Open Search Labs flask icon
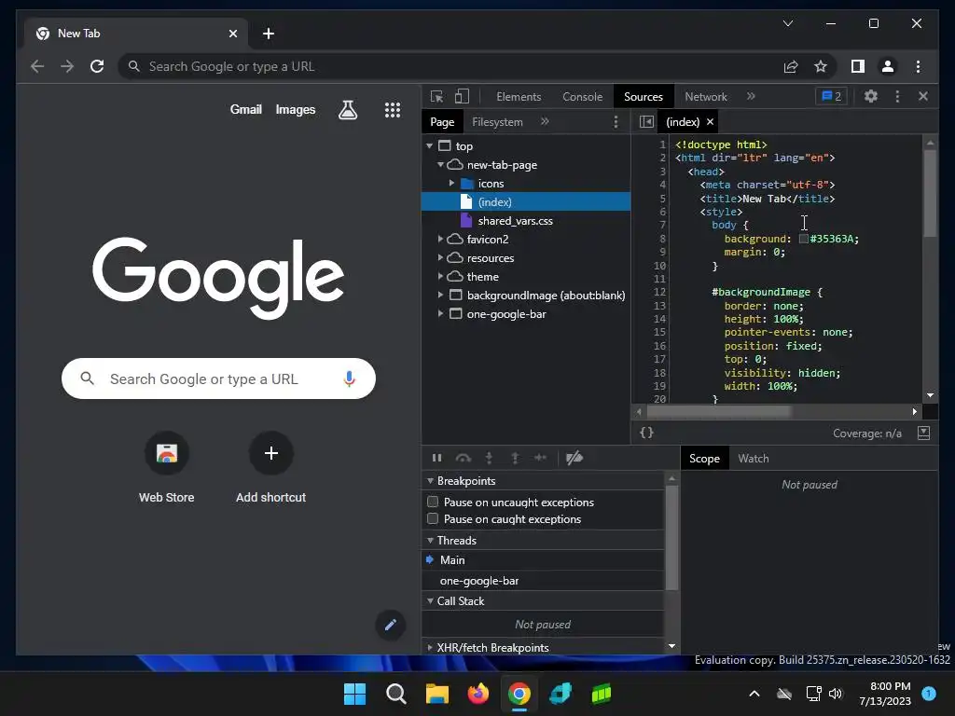Viewport: 955px width, 716px height. (348, 110)
